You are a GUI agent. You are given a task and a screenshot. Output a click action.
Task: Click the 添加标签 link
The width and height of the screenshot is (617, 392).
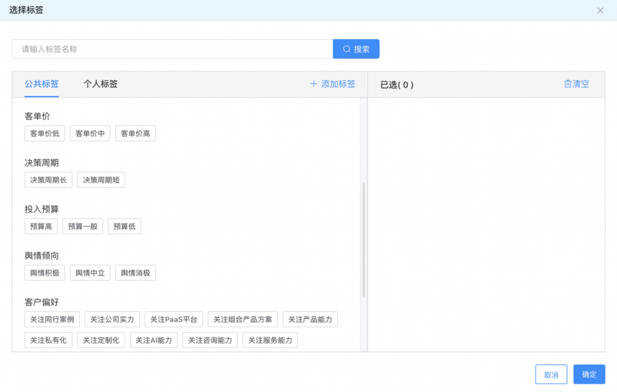point(337,83)
